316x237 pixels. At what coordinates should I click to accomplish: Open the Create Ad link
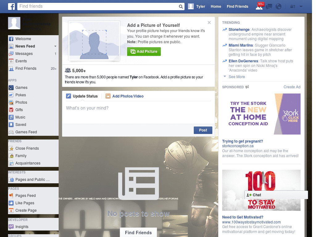point(292,87)
